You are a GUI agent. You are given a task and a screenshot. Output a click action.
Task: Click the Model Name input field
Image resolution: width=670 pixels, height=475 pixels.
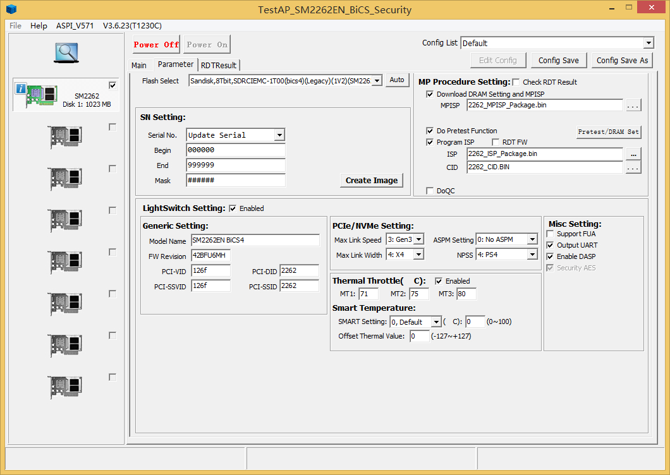point(255,241)
